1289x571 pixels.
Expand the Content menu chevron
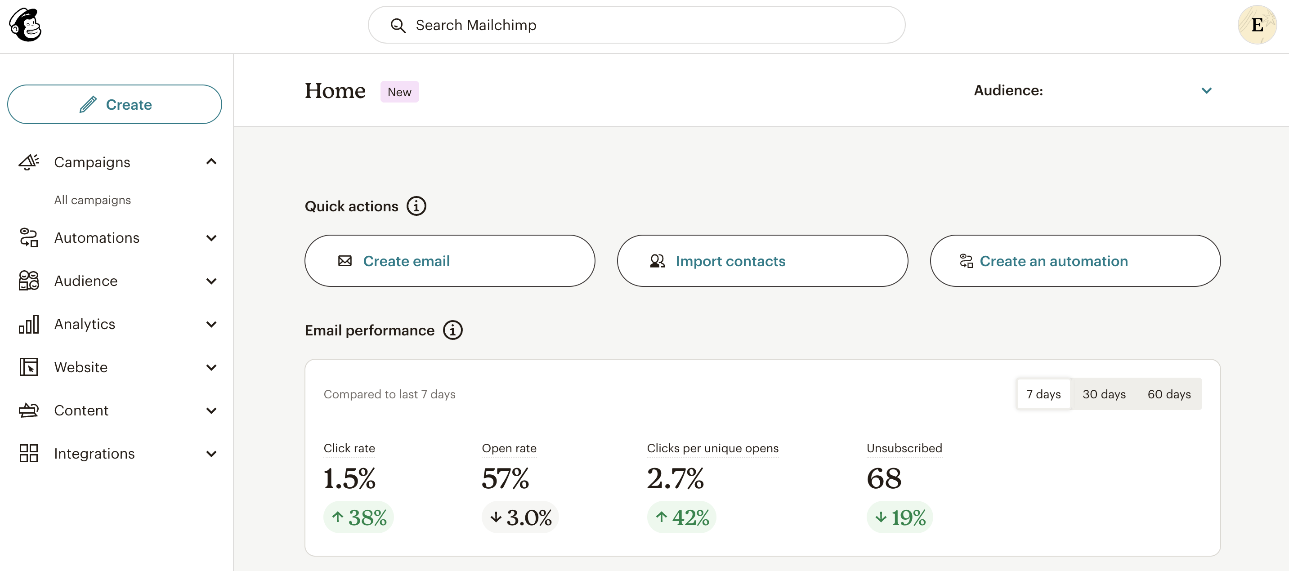pos(211,411)
